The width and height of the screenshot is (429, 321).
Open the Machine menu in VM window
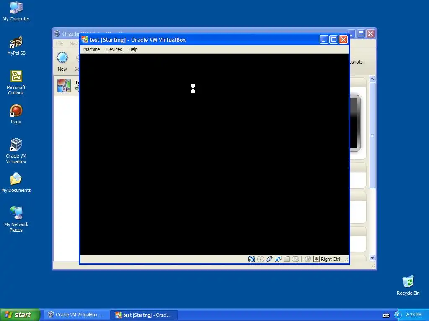point(91,49)
